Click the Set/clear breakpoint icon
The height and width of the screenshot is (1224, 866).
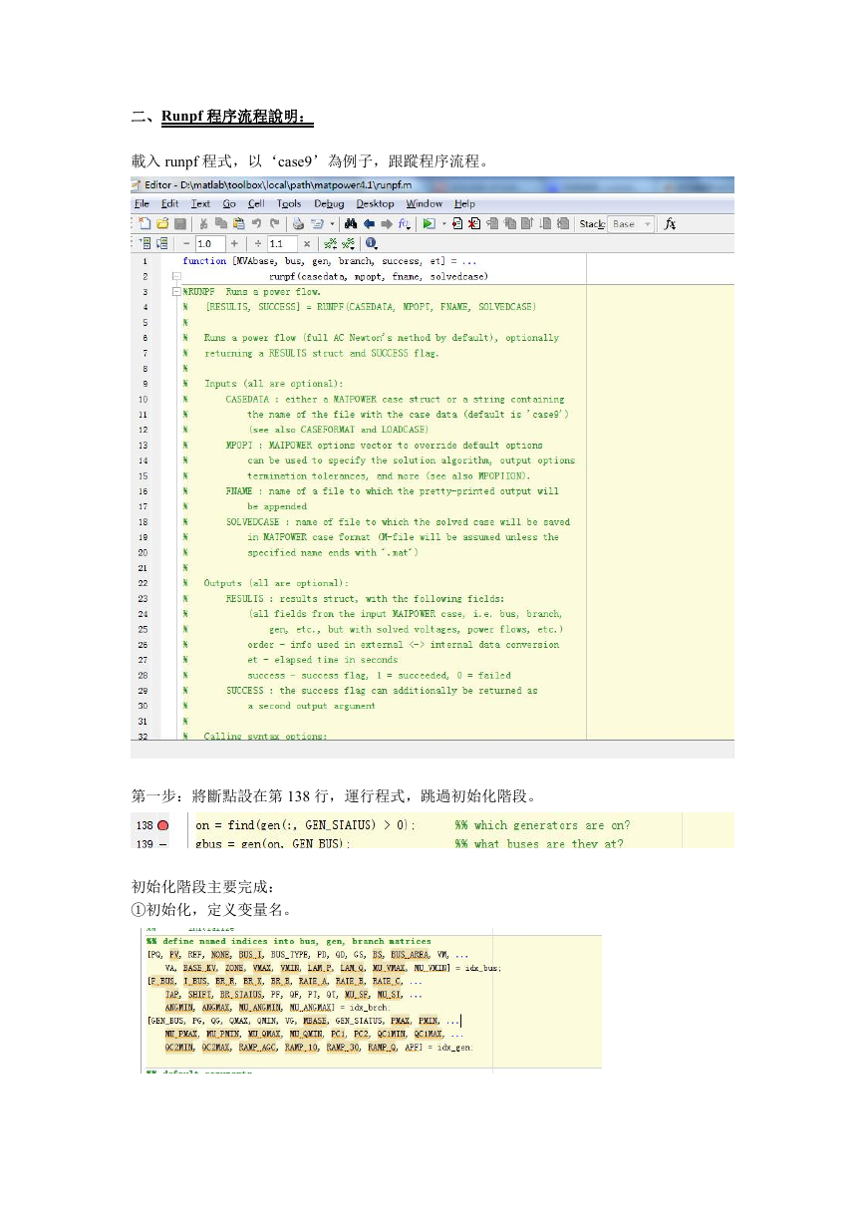click(458, 224)
